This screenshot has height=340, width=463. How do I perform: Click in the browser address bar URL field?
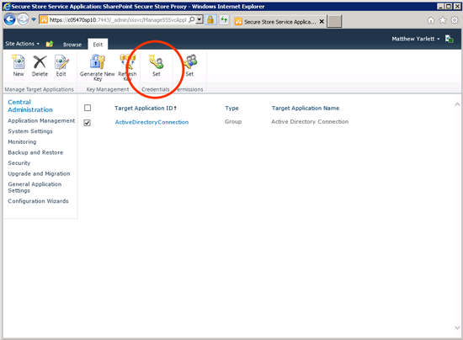(118, 19)
